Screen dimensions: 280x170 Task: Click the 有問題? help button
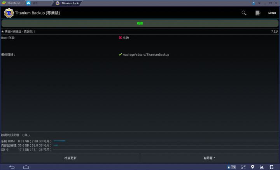(x=210, y=158)
